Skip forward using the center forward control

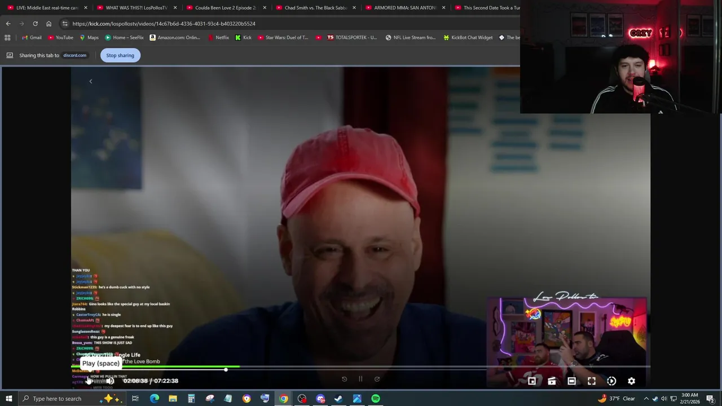[377, 379]
